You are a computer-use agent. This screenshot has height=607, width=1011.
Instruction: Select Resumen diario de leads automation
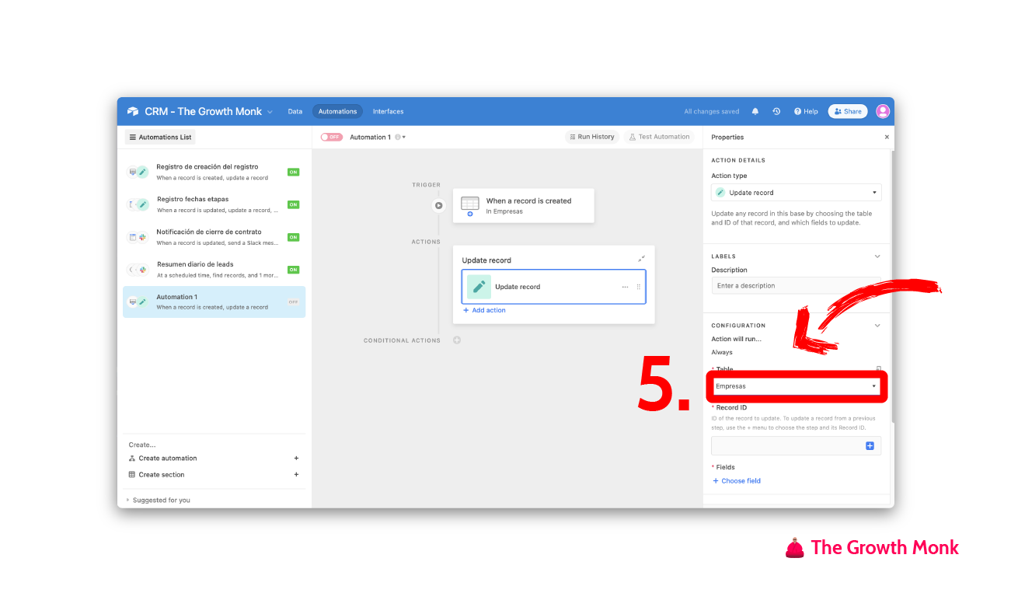coord(214,270)
